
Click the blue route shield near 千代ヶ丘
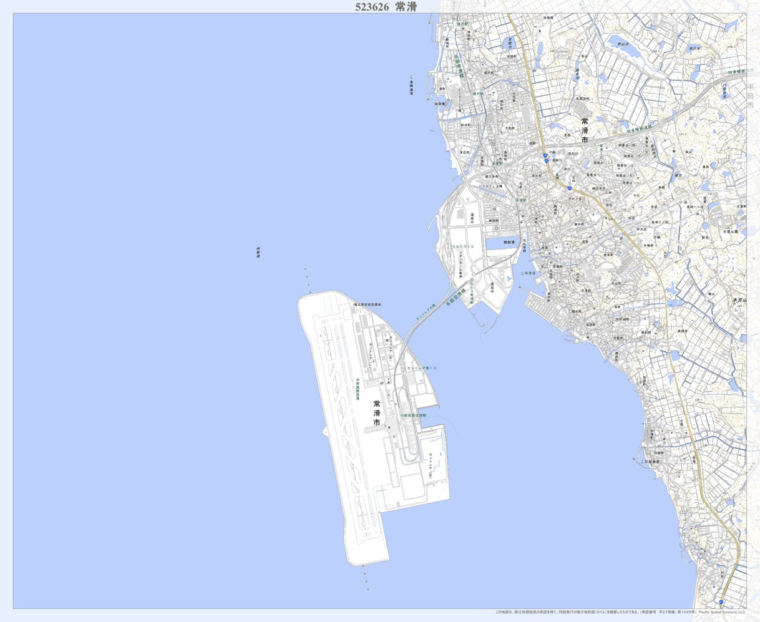tap(569, 188)
